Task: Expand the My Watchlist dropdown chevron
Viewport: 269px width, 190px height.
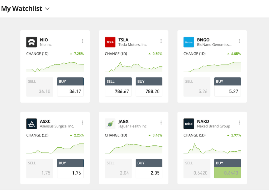Action: (47, 9)
